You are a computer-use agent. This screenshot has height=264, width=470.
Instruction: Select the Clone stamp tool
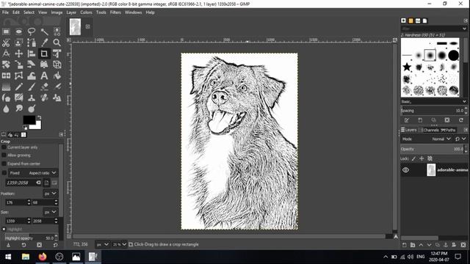point(32,98)
